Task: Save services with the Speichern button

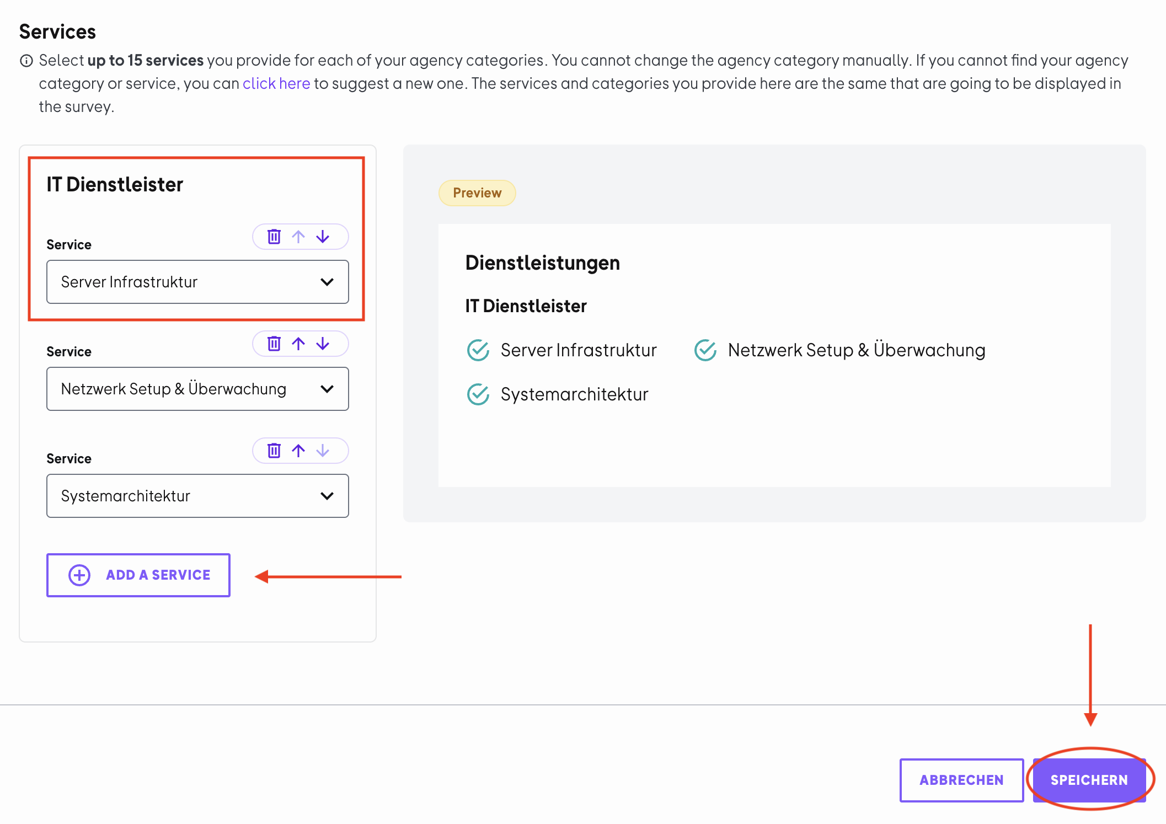Action: [x=1089, y=780]
